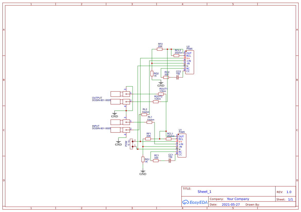Click the EasyEDA logo in title block

(195, 202)
